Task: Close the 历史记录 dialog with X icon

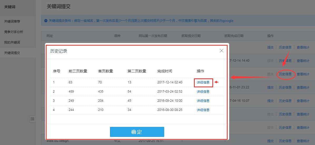Action: (221, 51)
